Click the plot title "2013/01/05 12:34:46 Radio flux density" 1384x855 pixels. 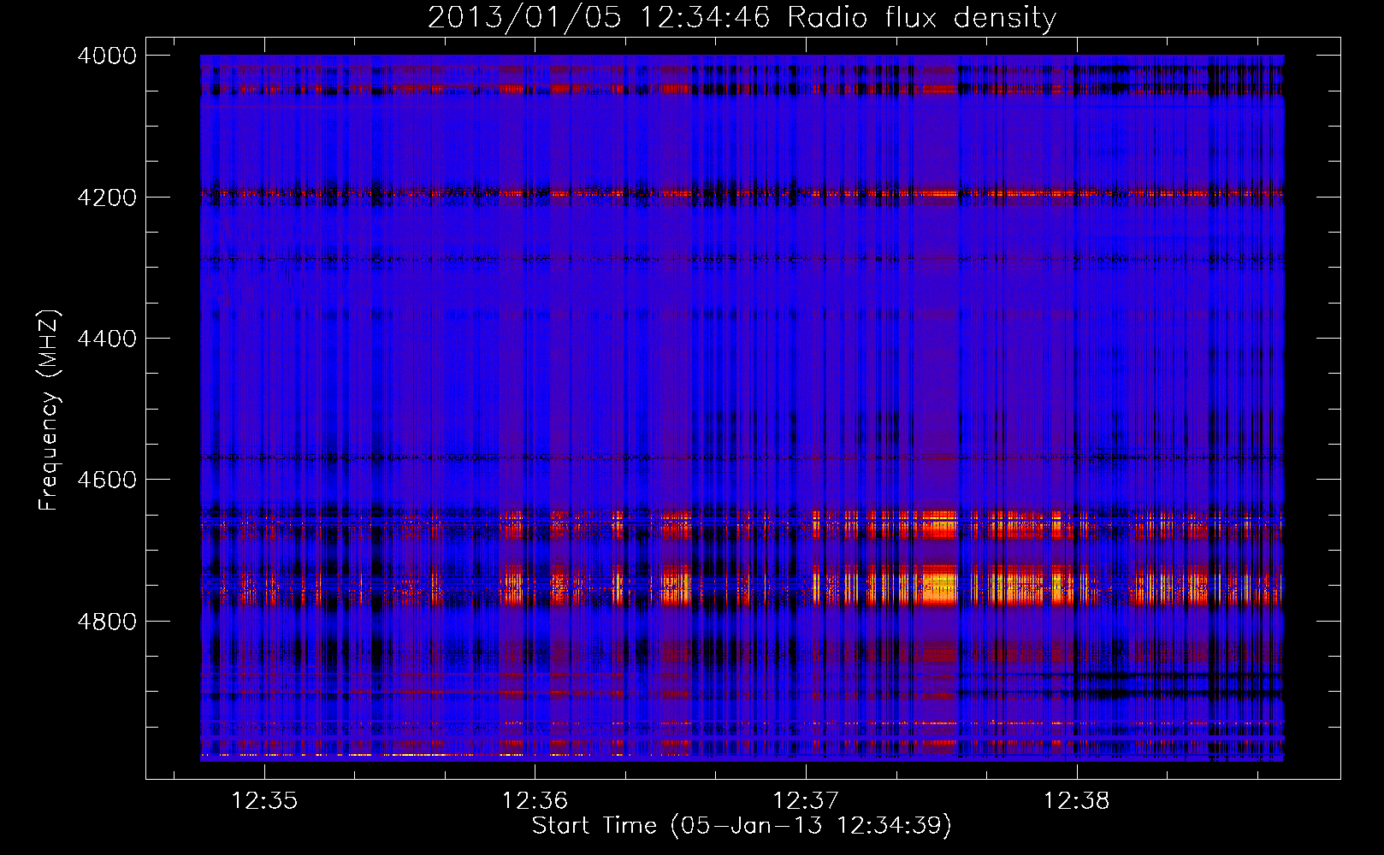[x=742, y=17]
